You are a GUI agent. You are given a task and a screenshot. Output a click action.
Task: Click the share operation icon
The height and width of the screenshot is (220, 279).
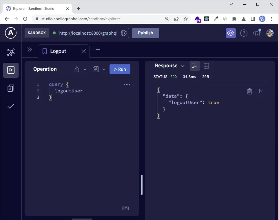tap(76, 69)
